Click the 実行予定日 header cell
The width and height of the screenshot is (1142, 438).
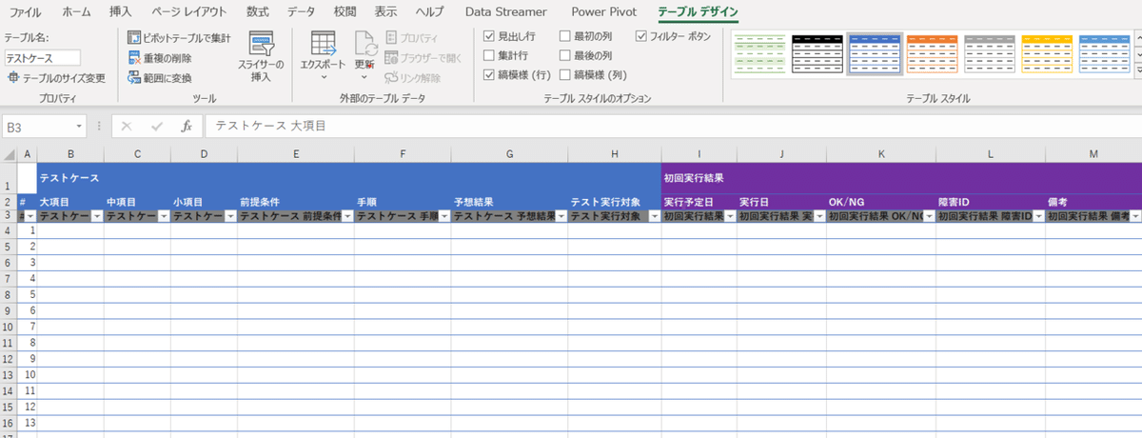point(699,202)
